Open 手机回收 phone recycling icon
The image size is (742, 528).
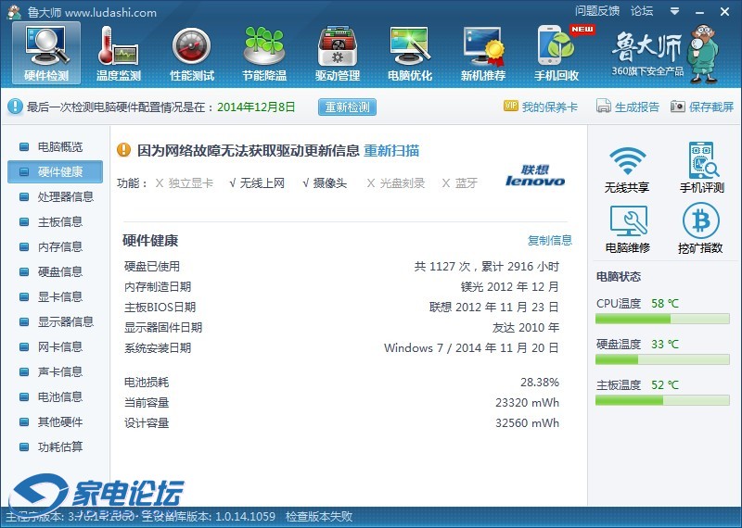pyautogui.click(x=556, y=53)
